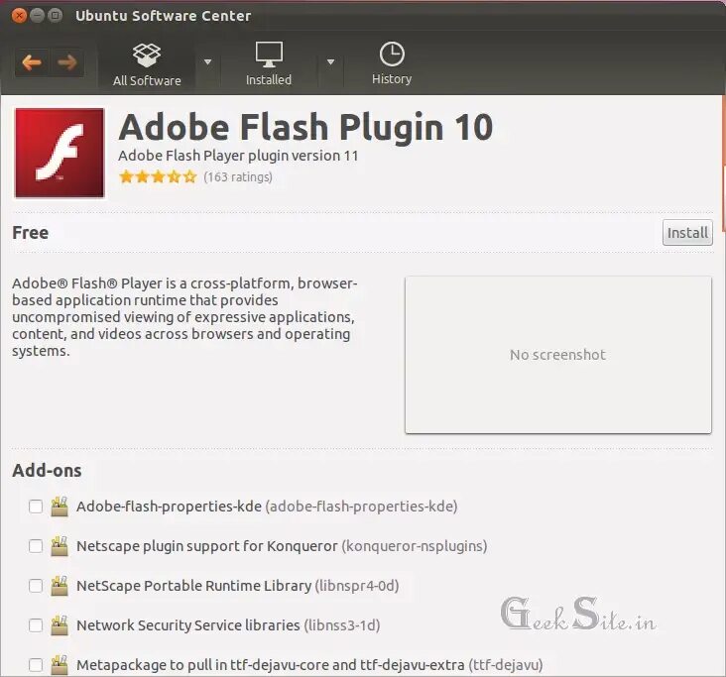Open the History view
Viewport: 726px width, 677px height.
(x=392, y=63)
